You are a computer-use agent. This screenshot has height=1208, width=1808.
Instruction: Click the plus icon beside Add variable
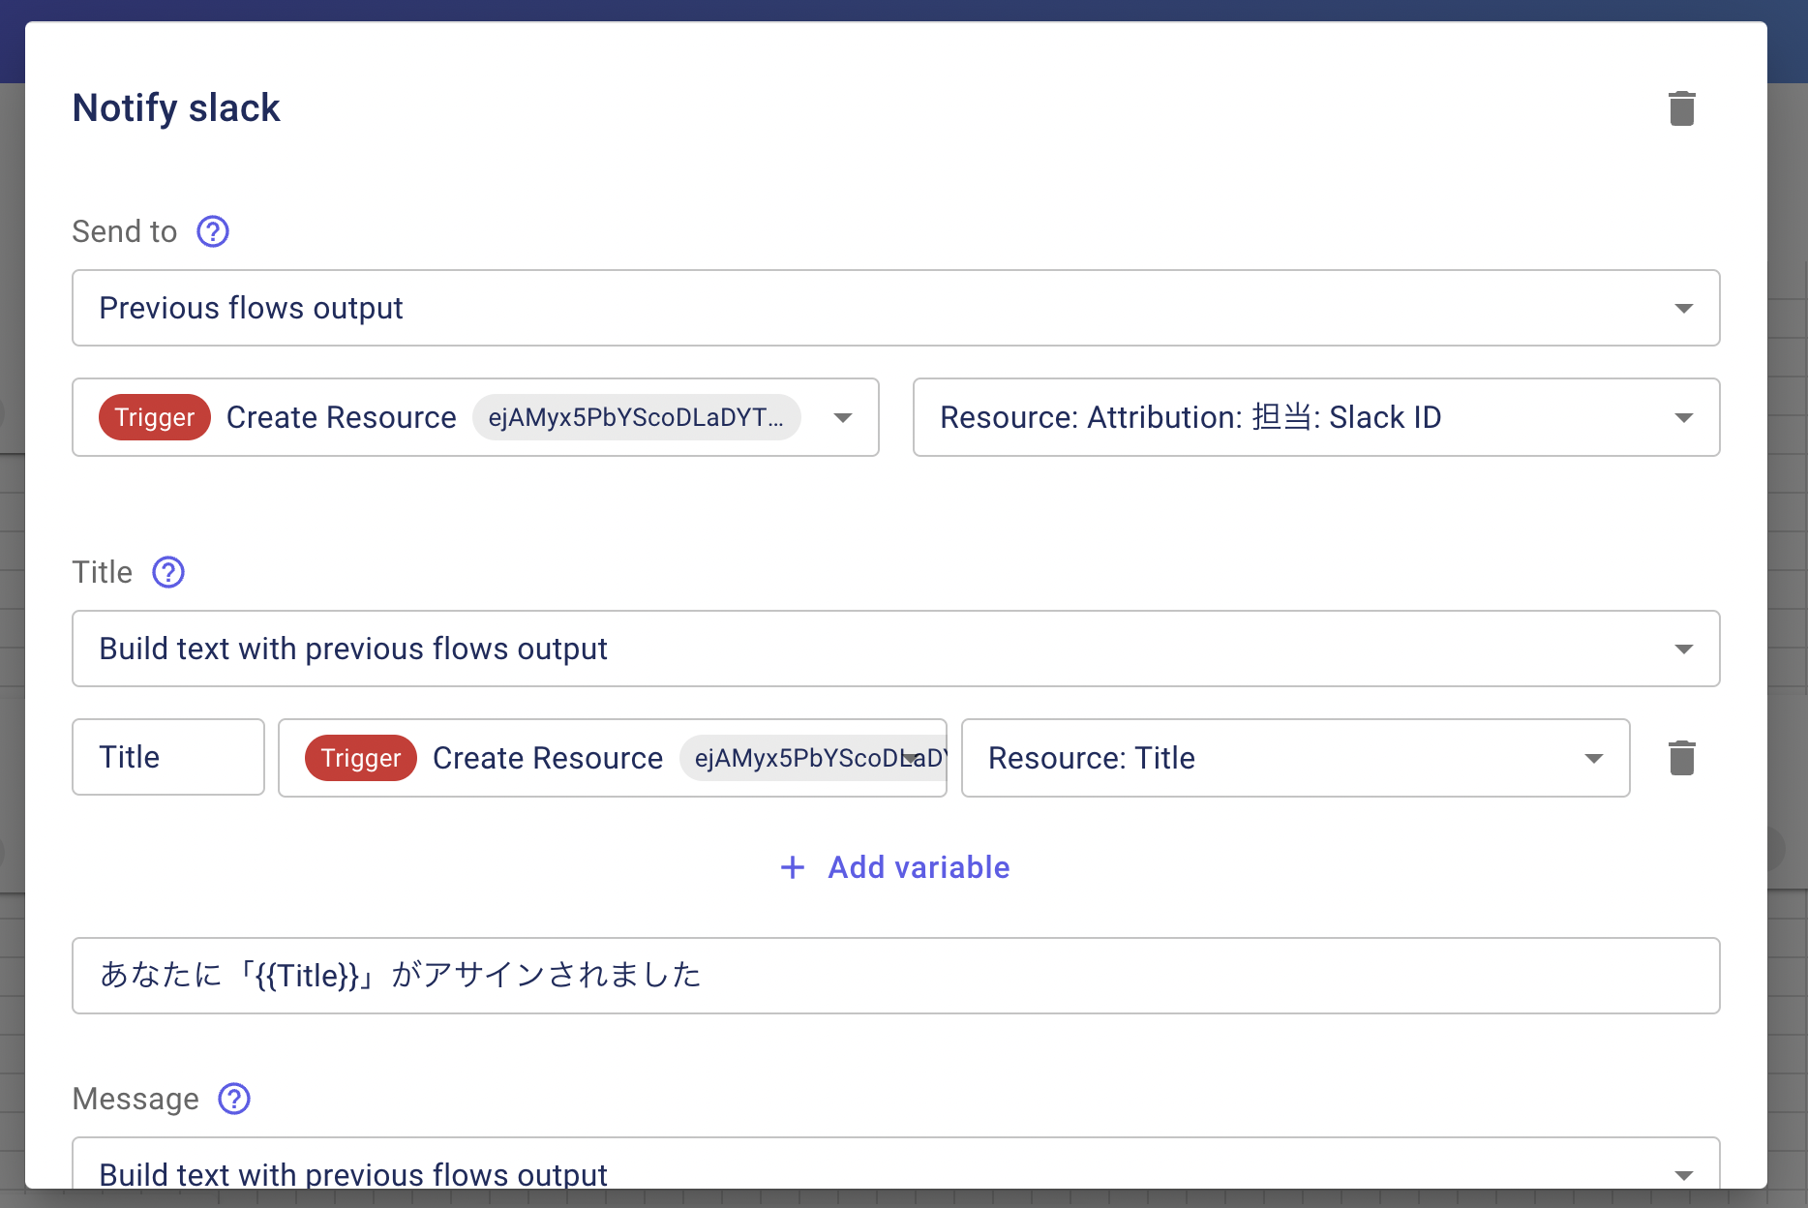click(x=793, y=867)
